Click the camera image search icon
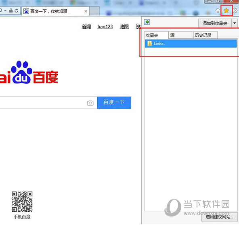 (x=90, y=103)
